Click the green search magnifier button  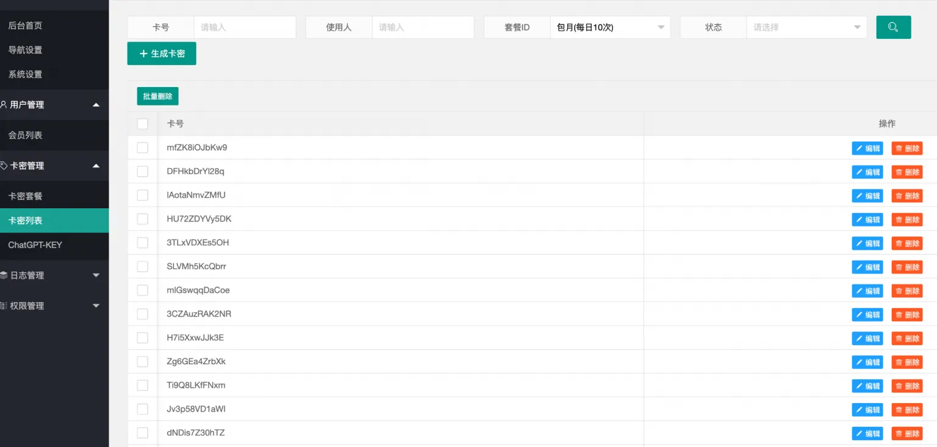click(894, 27)
